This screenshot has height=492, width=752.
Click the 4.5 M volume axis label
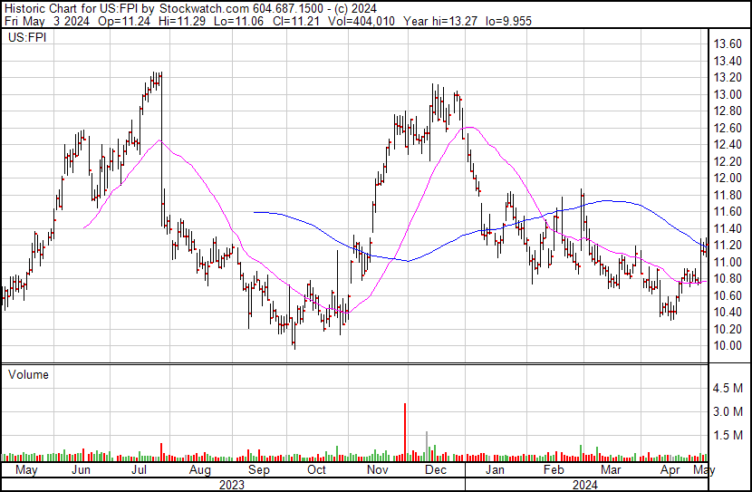[728, 388]
